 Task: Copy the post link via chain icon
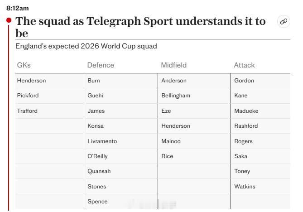pos(284,21)
